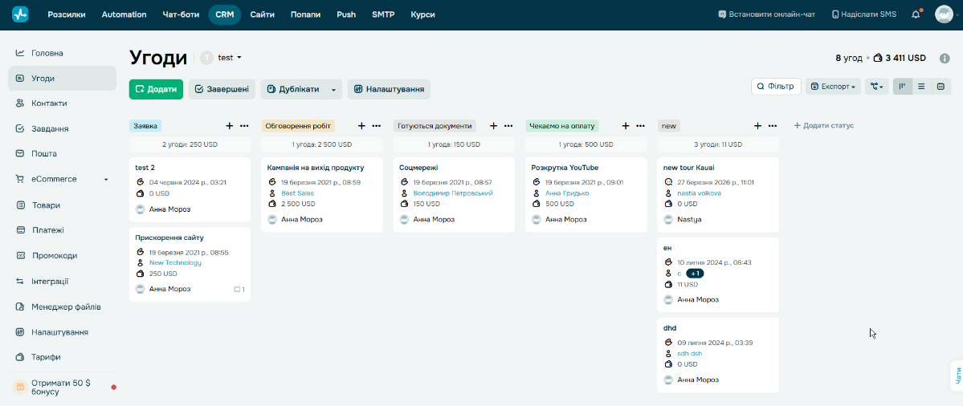Switch to kanban board view

(902, 87)
